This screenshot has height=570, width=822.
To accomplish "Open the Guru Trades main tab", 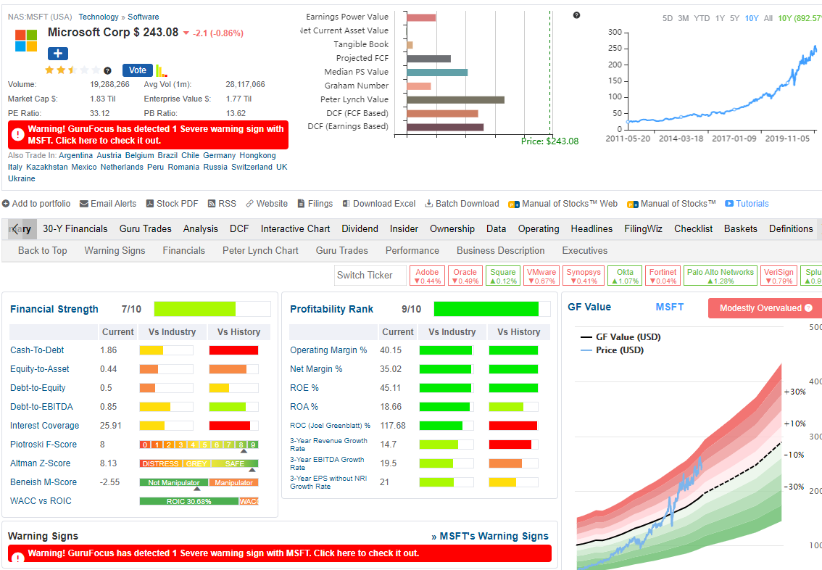I will pyautogui.click(x=145, y=228).
